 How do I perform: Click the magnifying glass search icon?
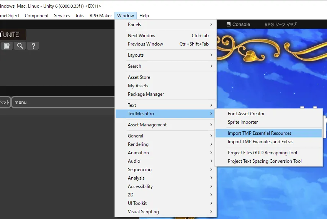coord(20,46)
